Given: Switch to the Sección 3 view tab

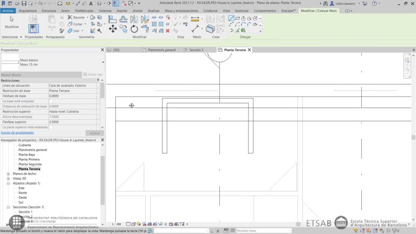Looking at the screenshot, I should (x=196, y=50).
